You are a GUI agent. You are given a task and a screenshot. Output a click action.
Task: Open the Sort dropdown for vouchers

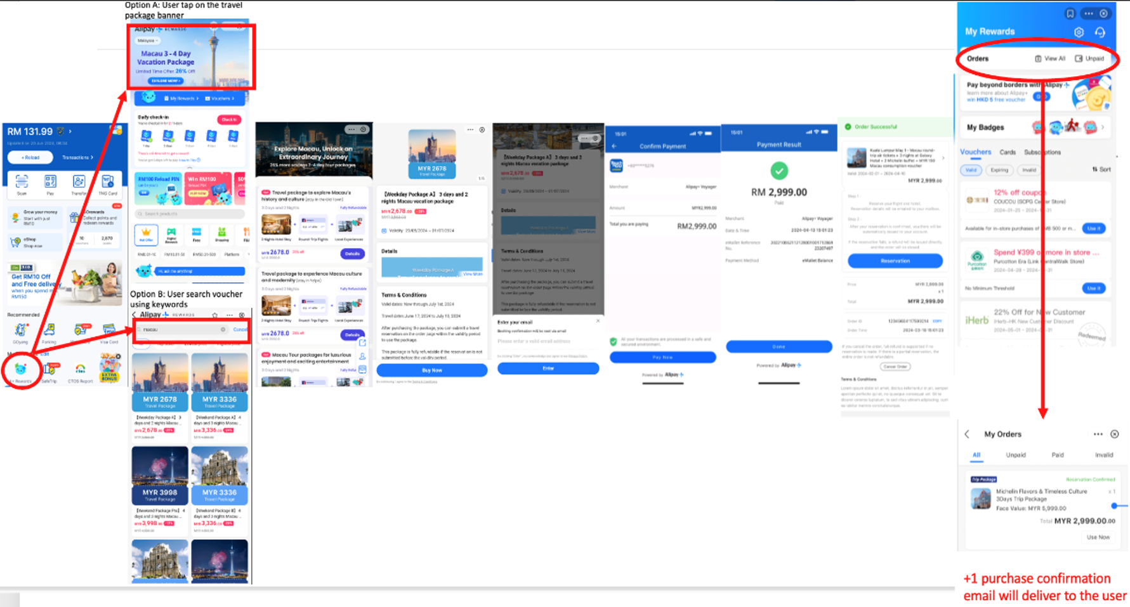pos(1101,169)
